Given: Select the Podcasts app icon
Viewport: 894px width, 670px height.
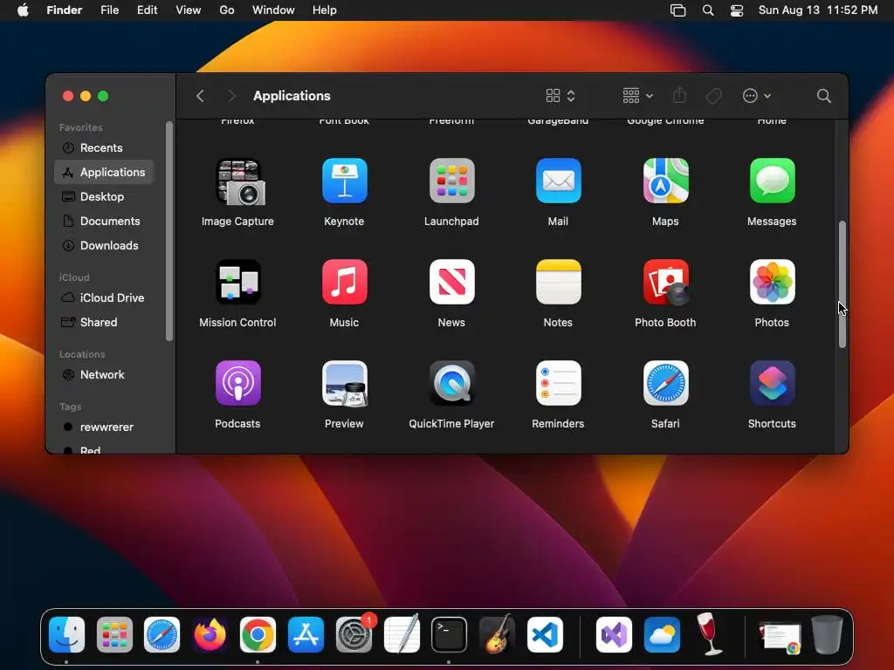Looking at the screenshot, I should [237, 384].
